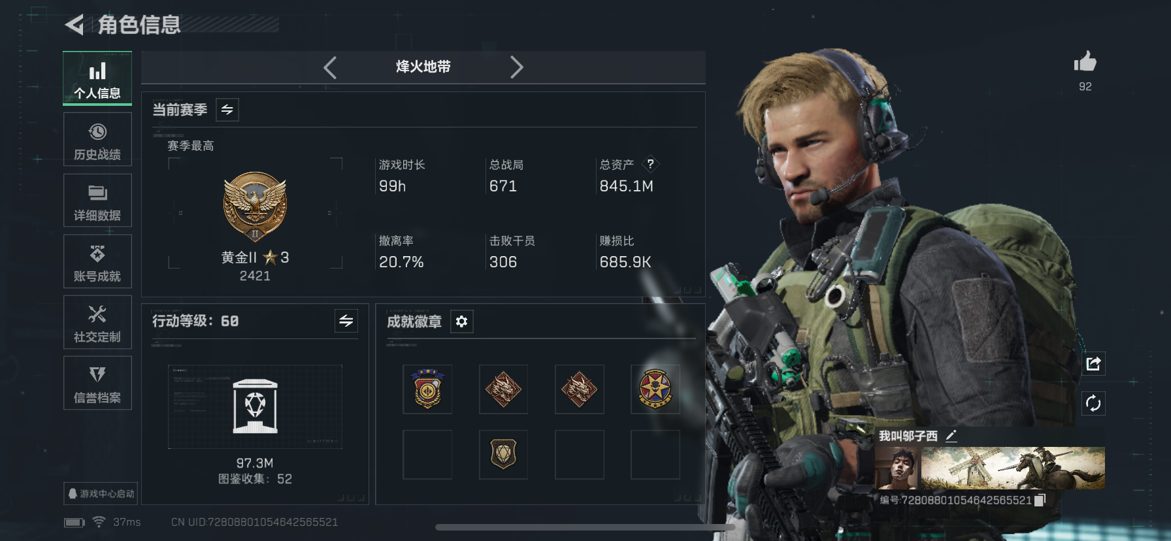Click the bottom horizontal home bar
Viewport: 1171px width, 541px height.
click(x=585, y=527)
